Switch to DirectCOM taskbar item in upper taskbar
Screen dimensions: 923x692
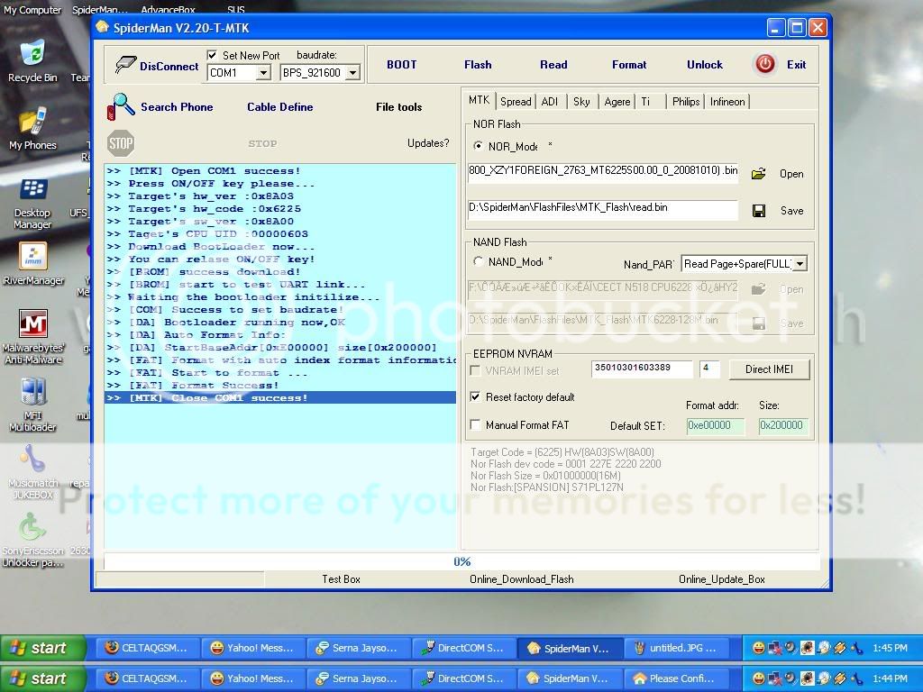(463, 648)
